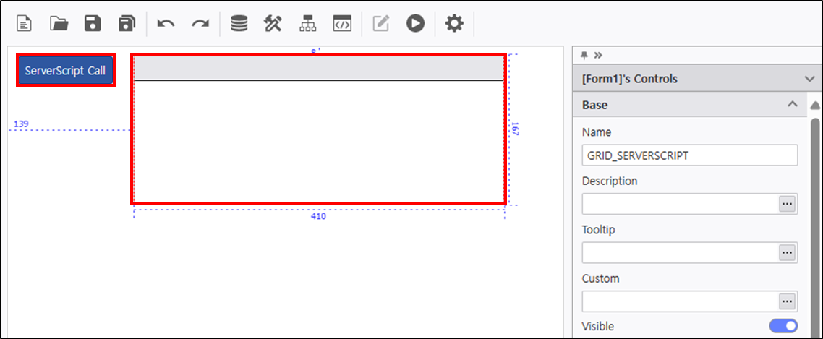Open [Form1]'s Controls dropdown
The height and width of the screenshot is (339, 823).
809,79
